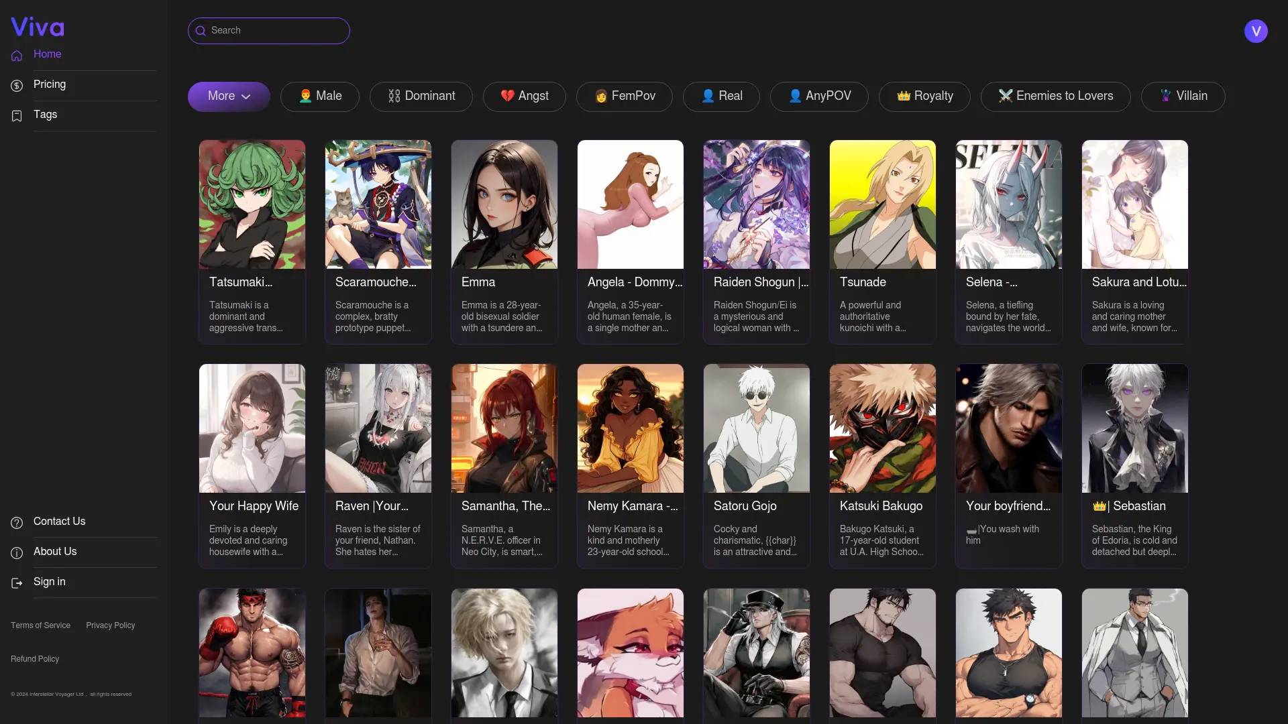Enable the Angst filter tag
1288x724 pixels.
(524, 97)
